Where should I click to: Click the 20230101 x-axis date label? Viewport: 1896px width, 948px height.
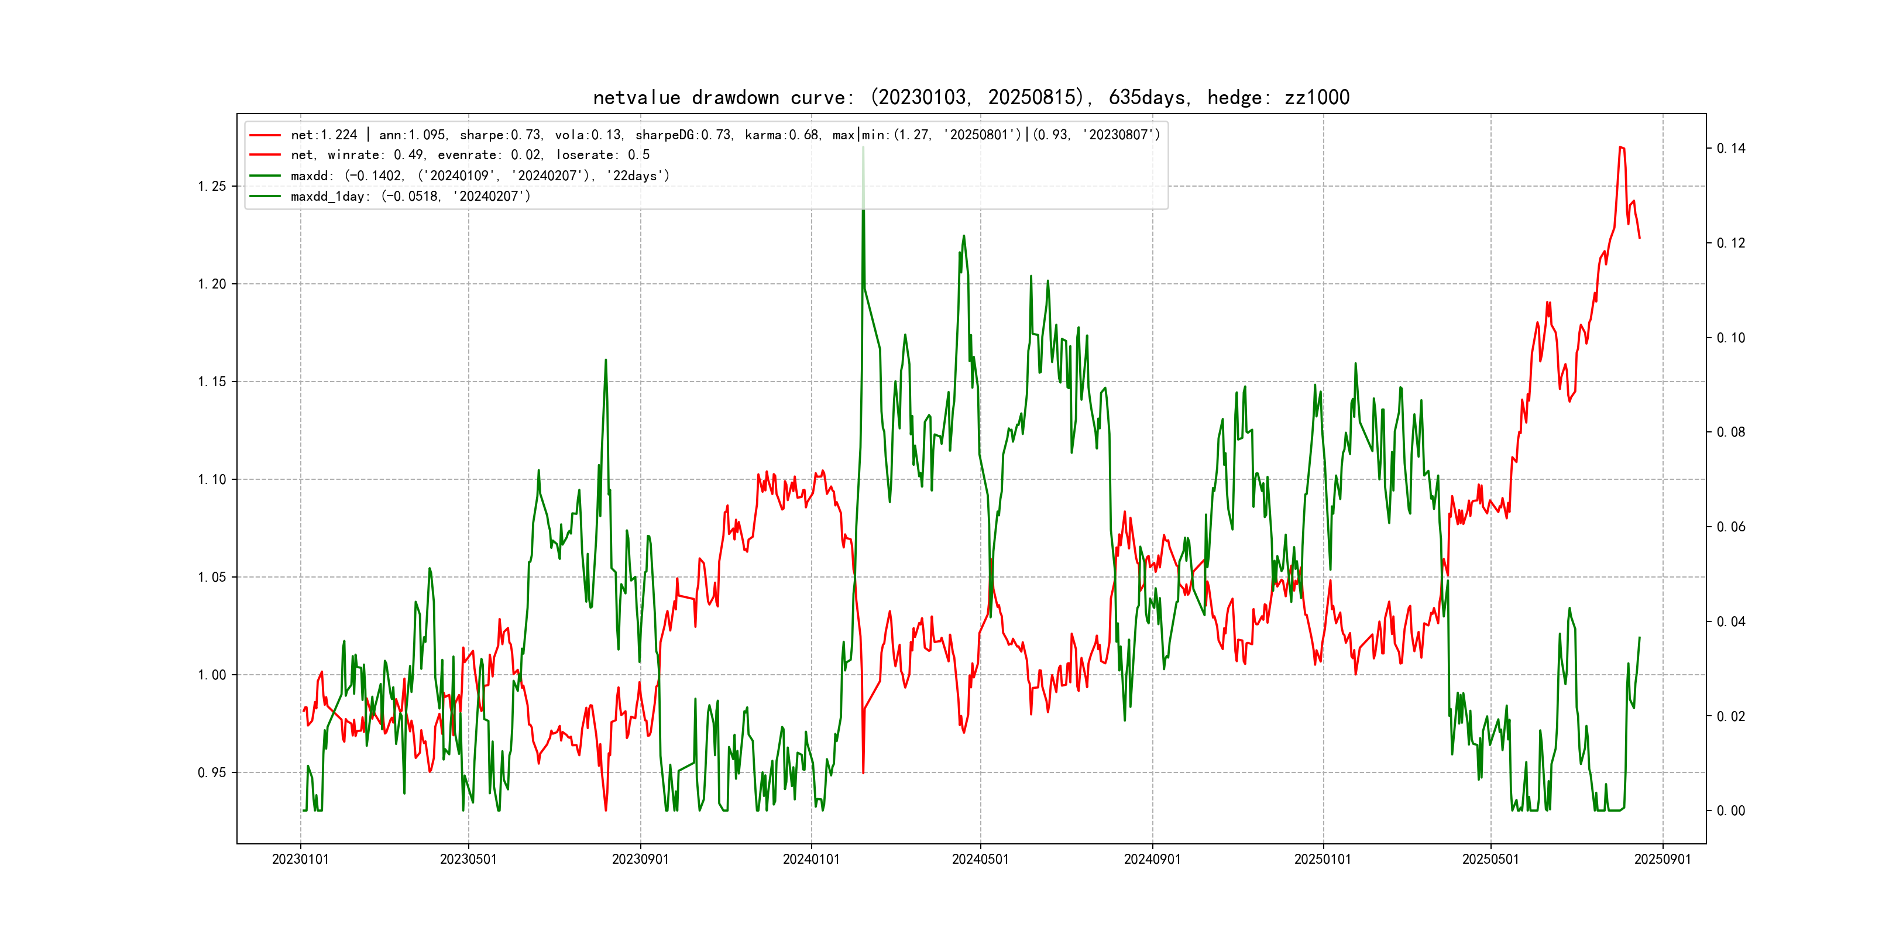tap(300, 859)
